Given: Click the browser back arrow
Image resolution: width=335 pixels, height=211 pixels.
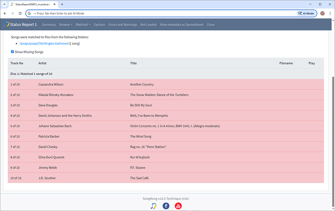Looking at the screenshot, I should (x=5, y=13).
